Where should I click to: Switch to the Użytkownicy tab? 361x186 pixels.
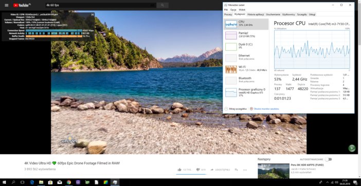point(288,14)
